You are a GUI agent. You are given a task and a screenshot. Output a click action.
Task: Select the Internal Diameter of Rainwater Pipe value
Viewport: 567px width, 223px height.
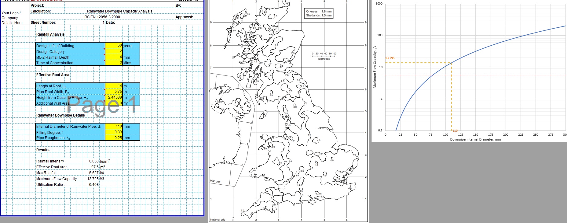(114, 126)
